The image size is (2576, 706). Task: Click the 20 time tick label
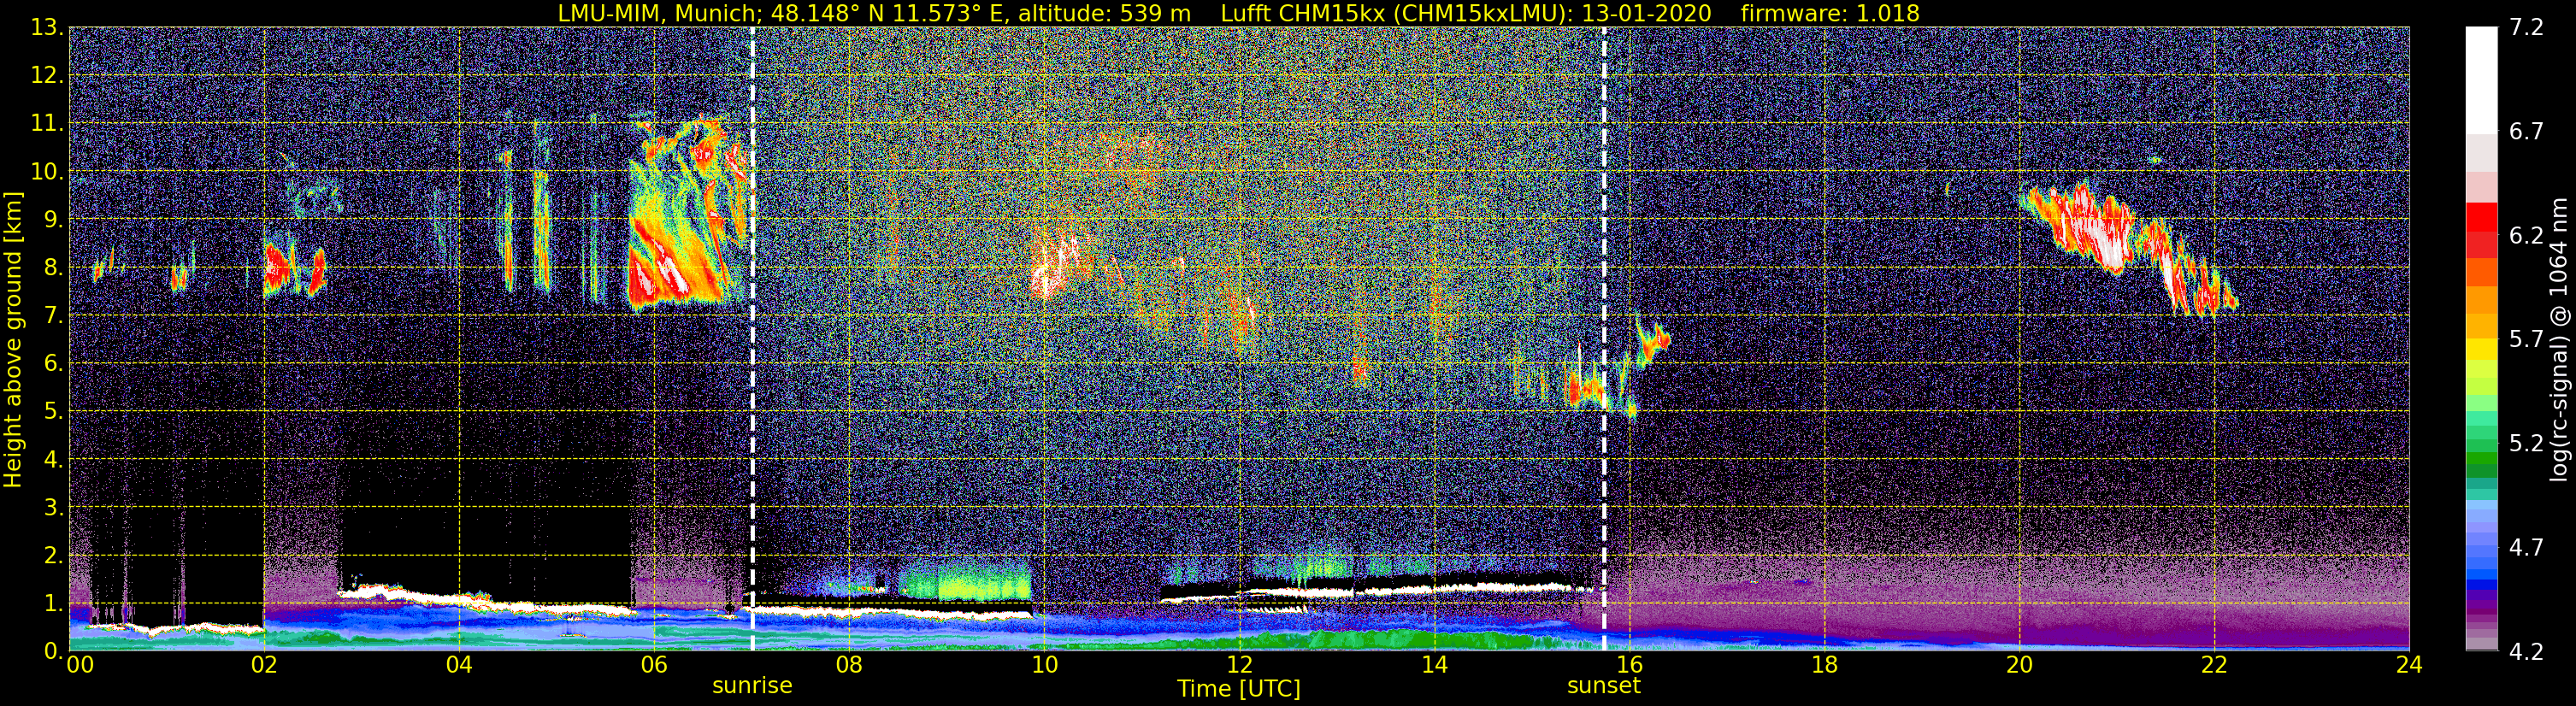[2019, 666]
